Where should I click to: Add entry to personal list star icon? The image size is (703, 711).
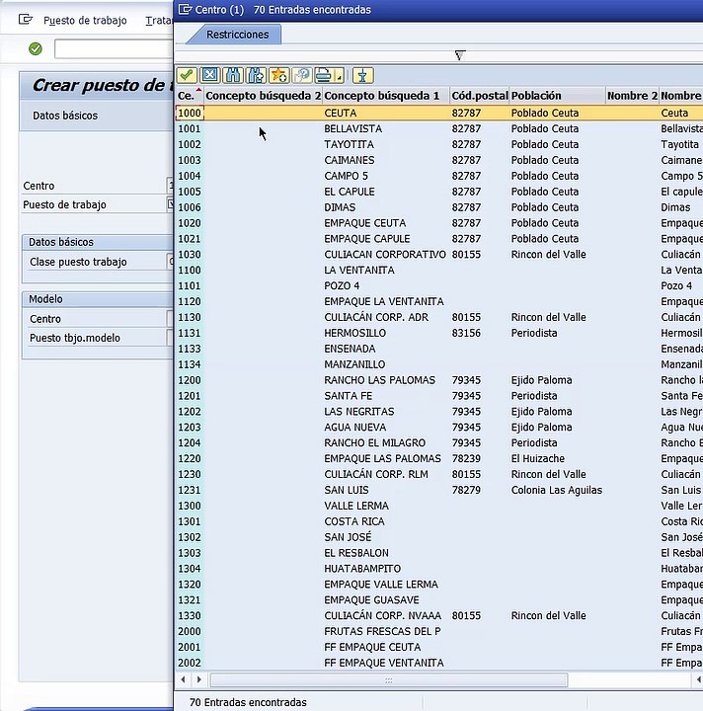[x=279, y=75]
